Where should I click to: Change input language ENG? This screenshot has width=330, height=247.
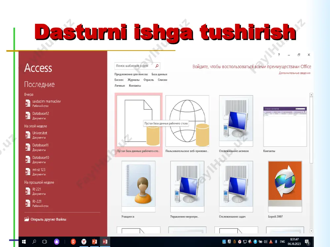(x=282, y=242)
